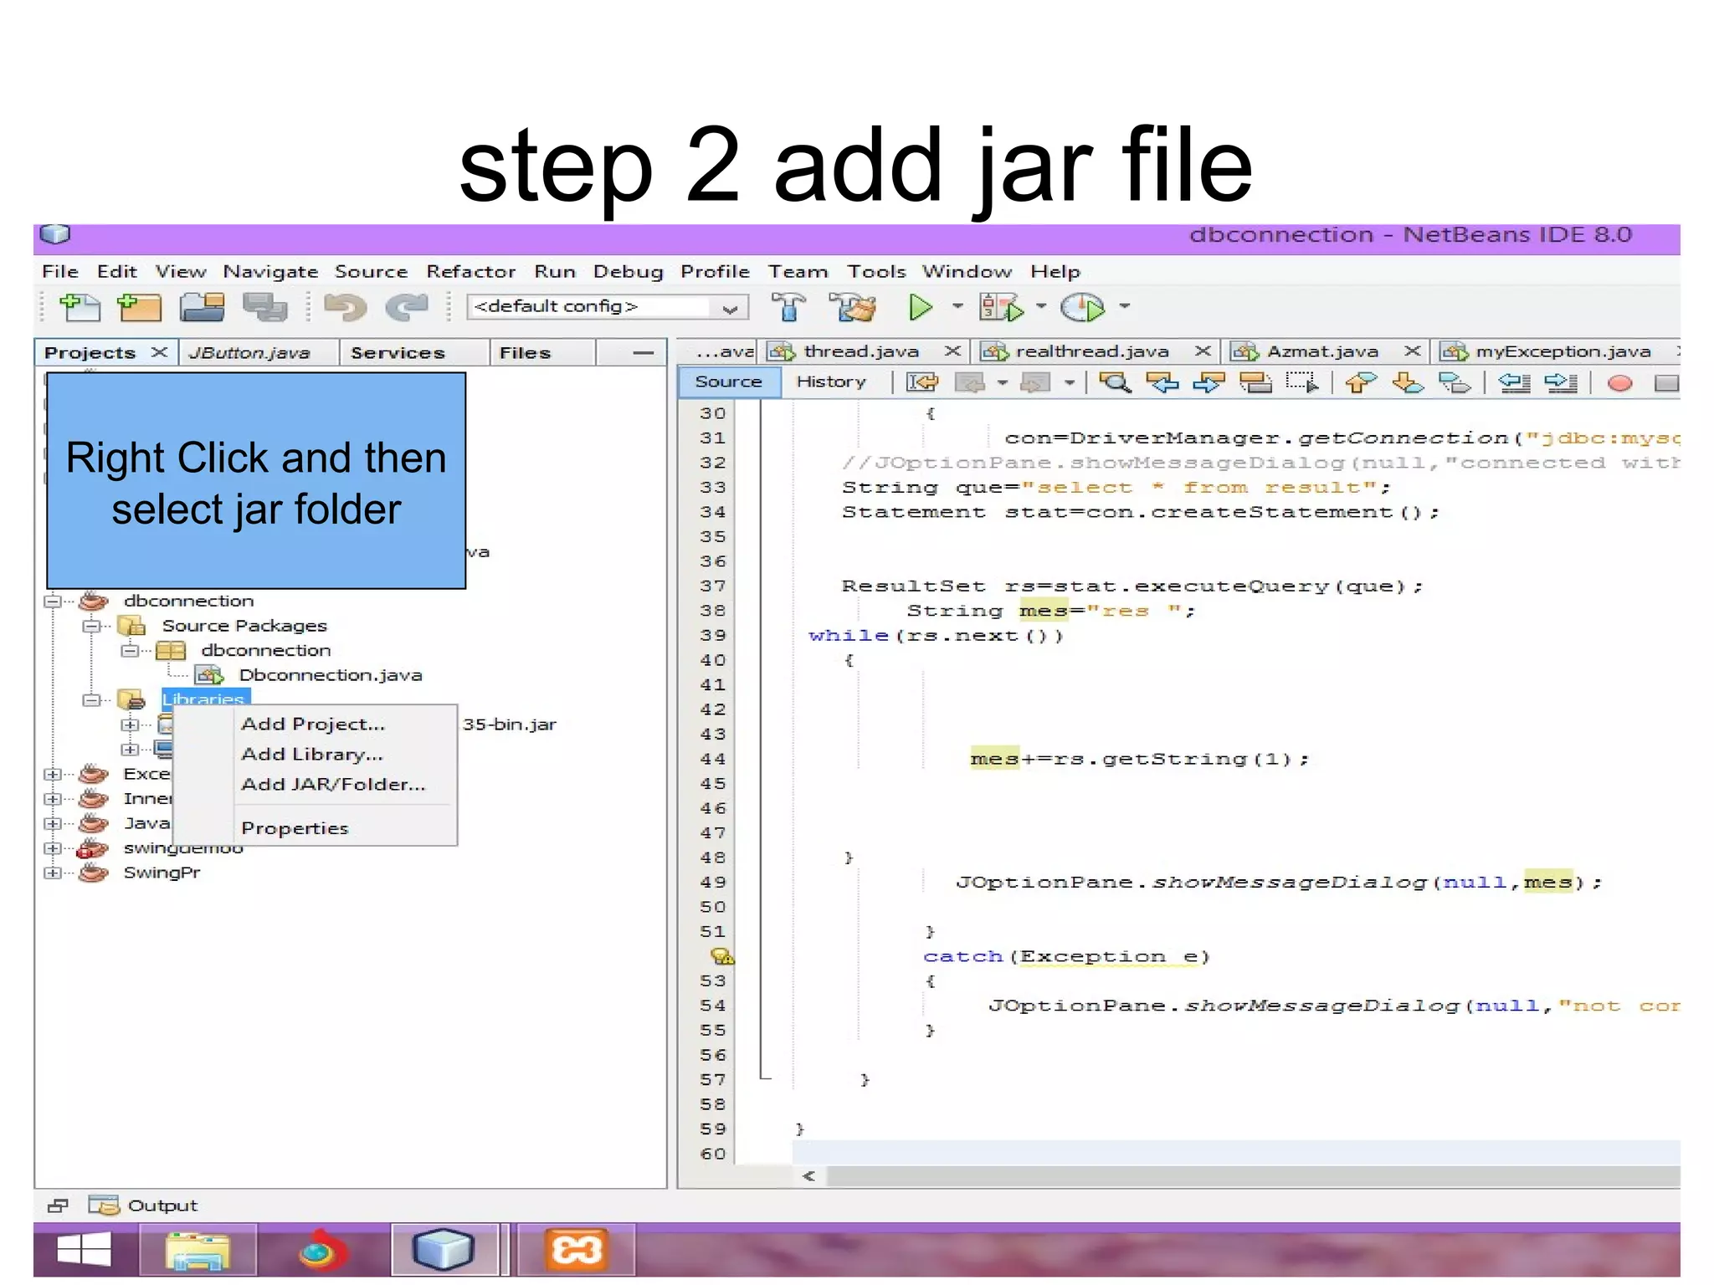The height and width of the screenshot is (1285, 1714).
Task: Collapse the Source Packages node
Action: pyautogui.click(x=91, y=626)
